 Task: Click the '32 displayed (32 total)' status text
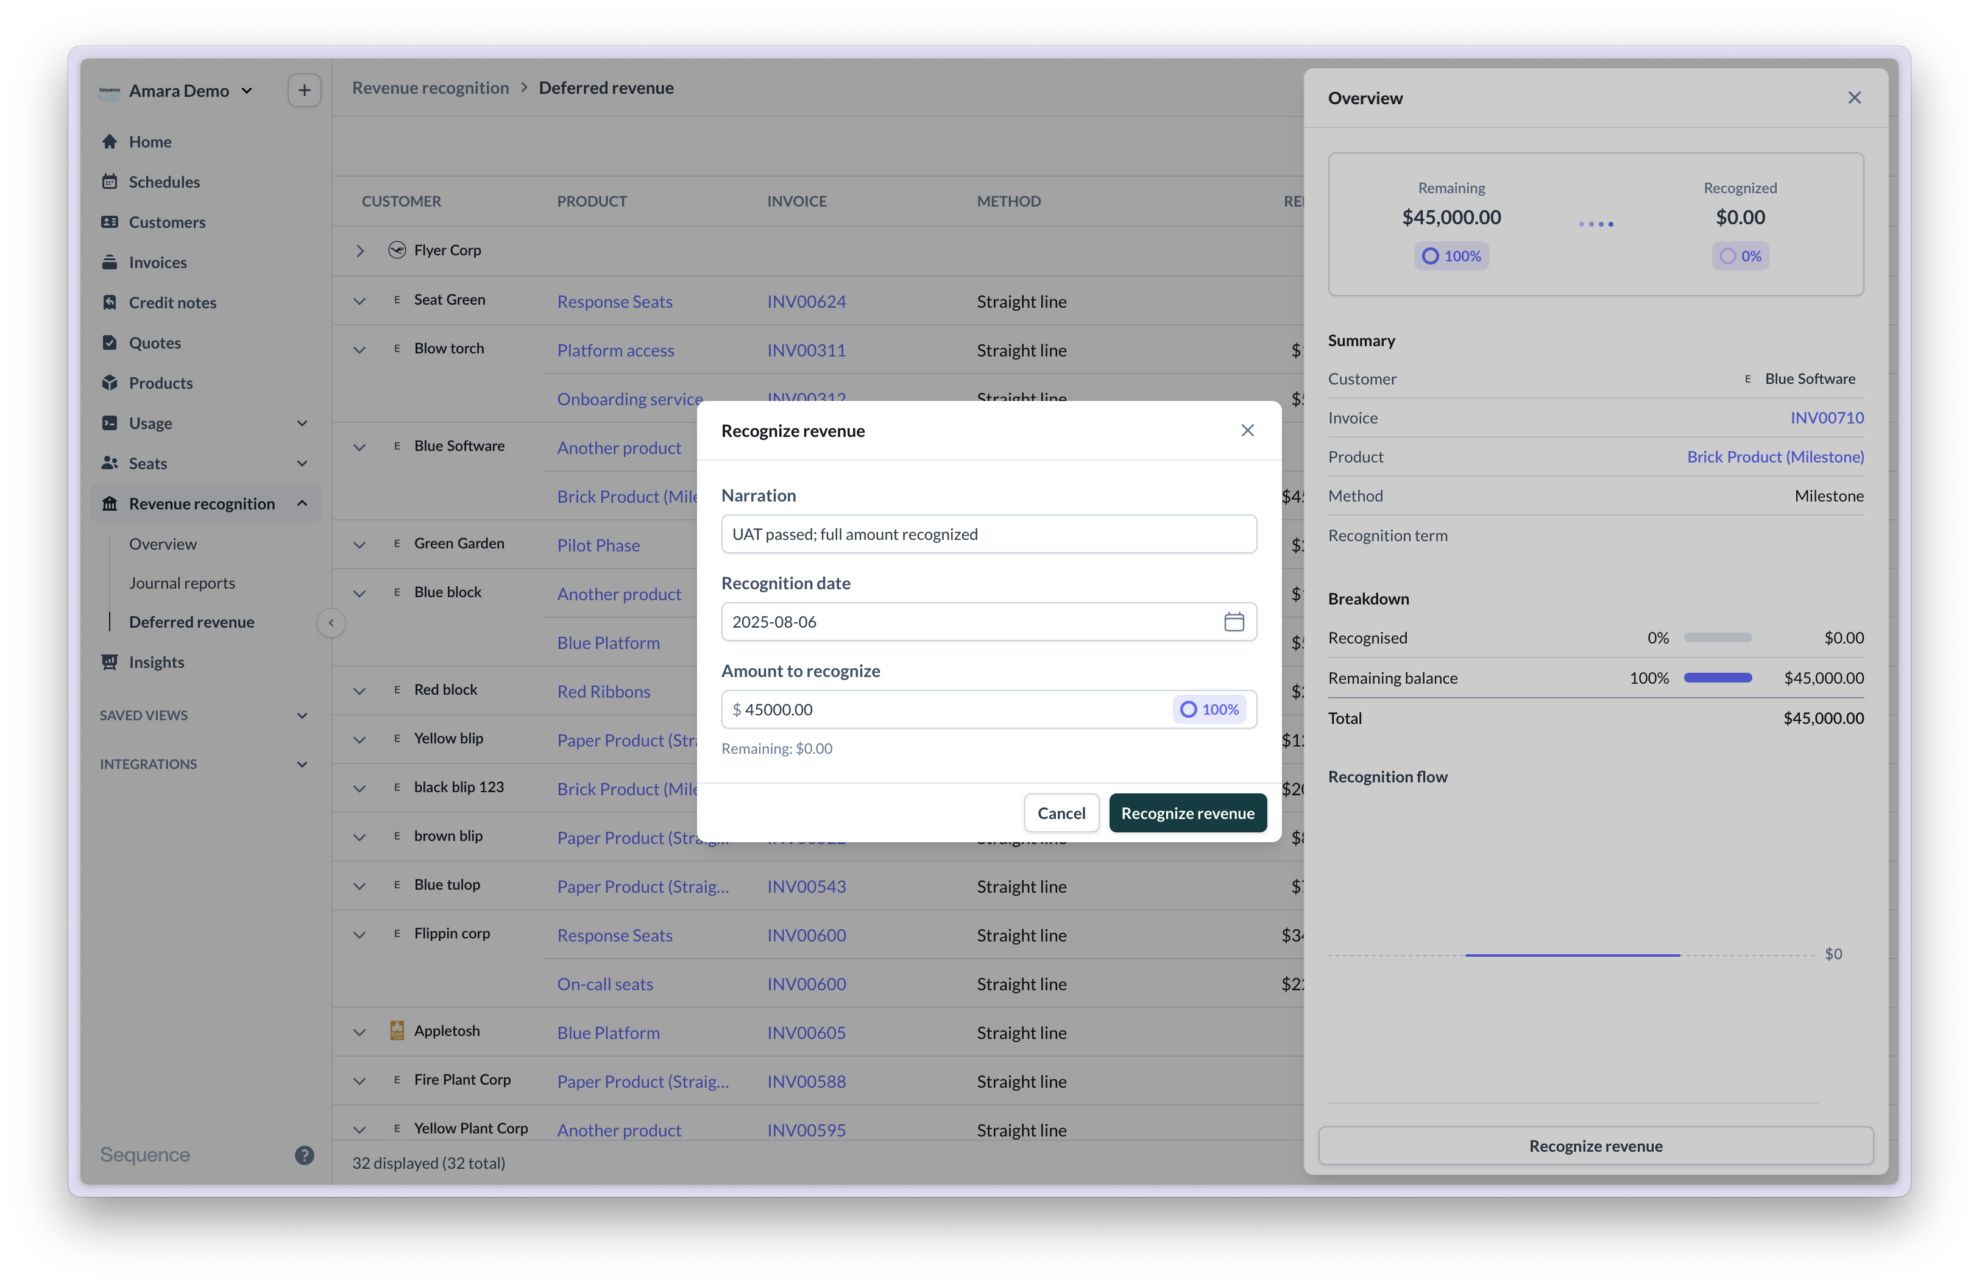[x=428, y=1163]
